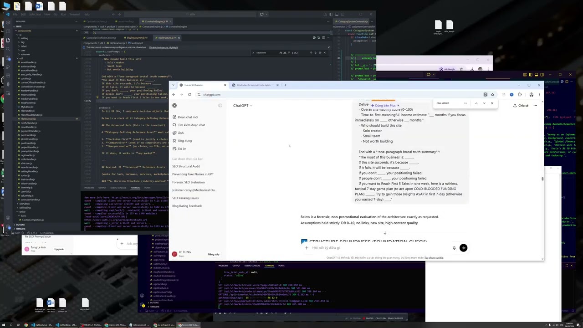This screenshot has height=328, width=583.
Task: Open marketHandler.js in the Explorer tree
Action: pos(30,91)
